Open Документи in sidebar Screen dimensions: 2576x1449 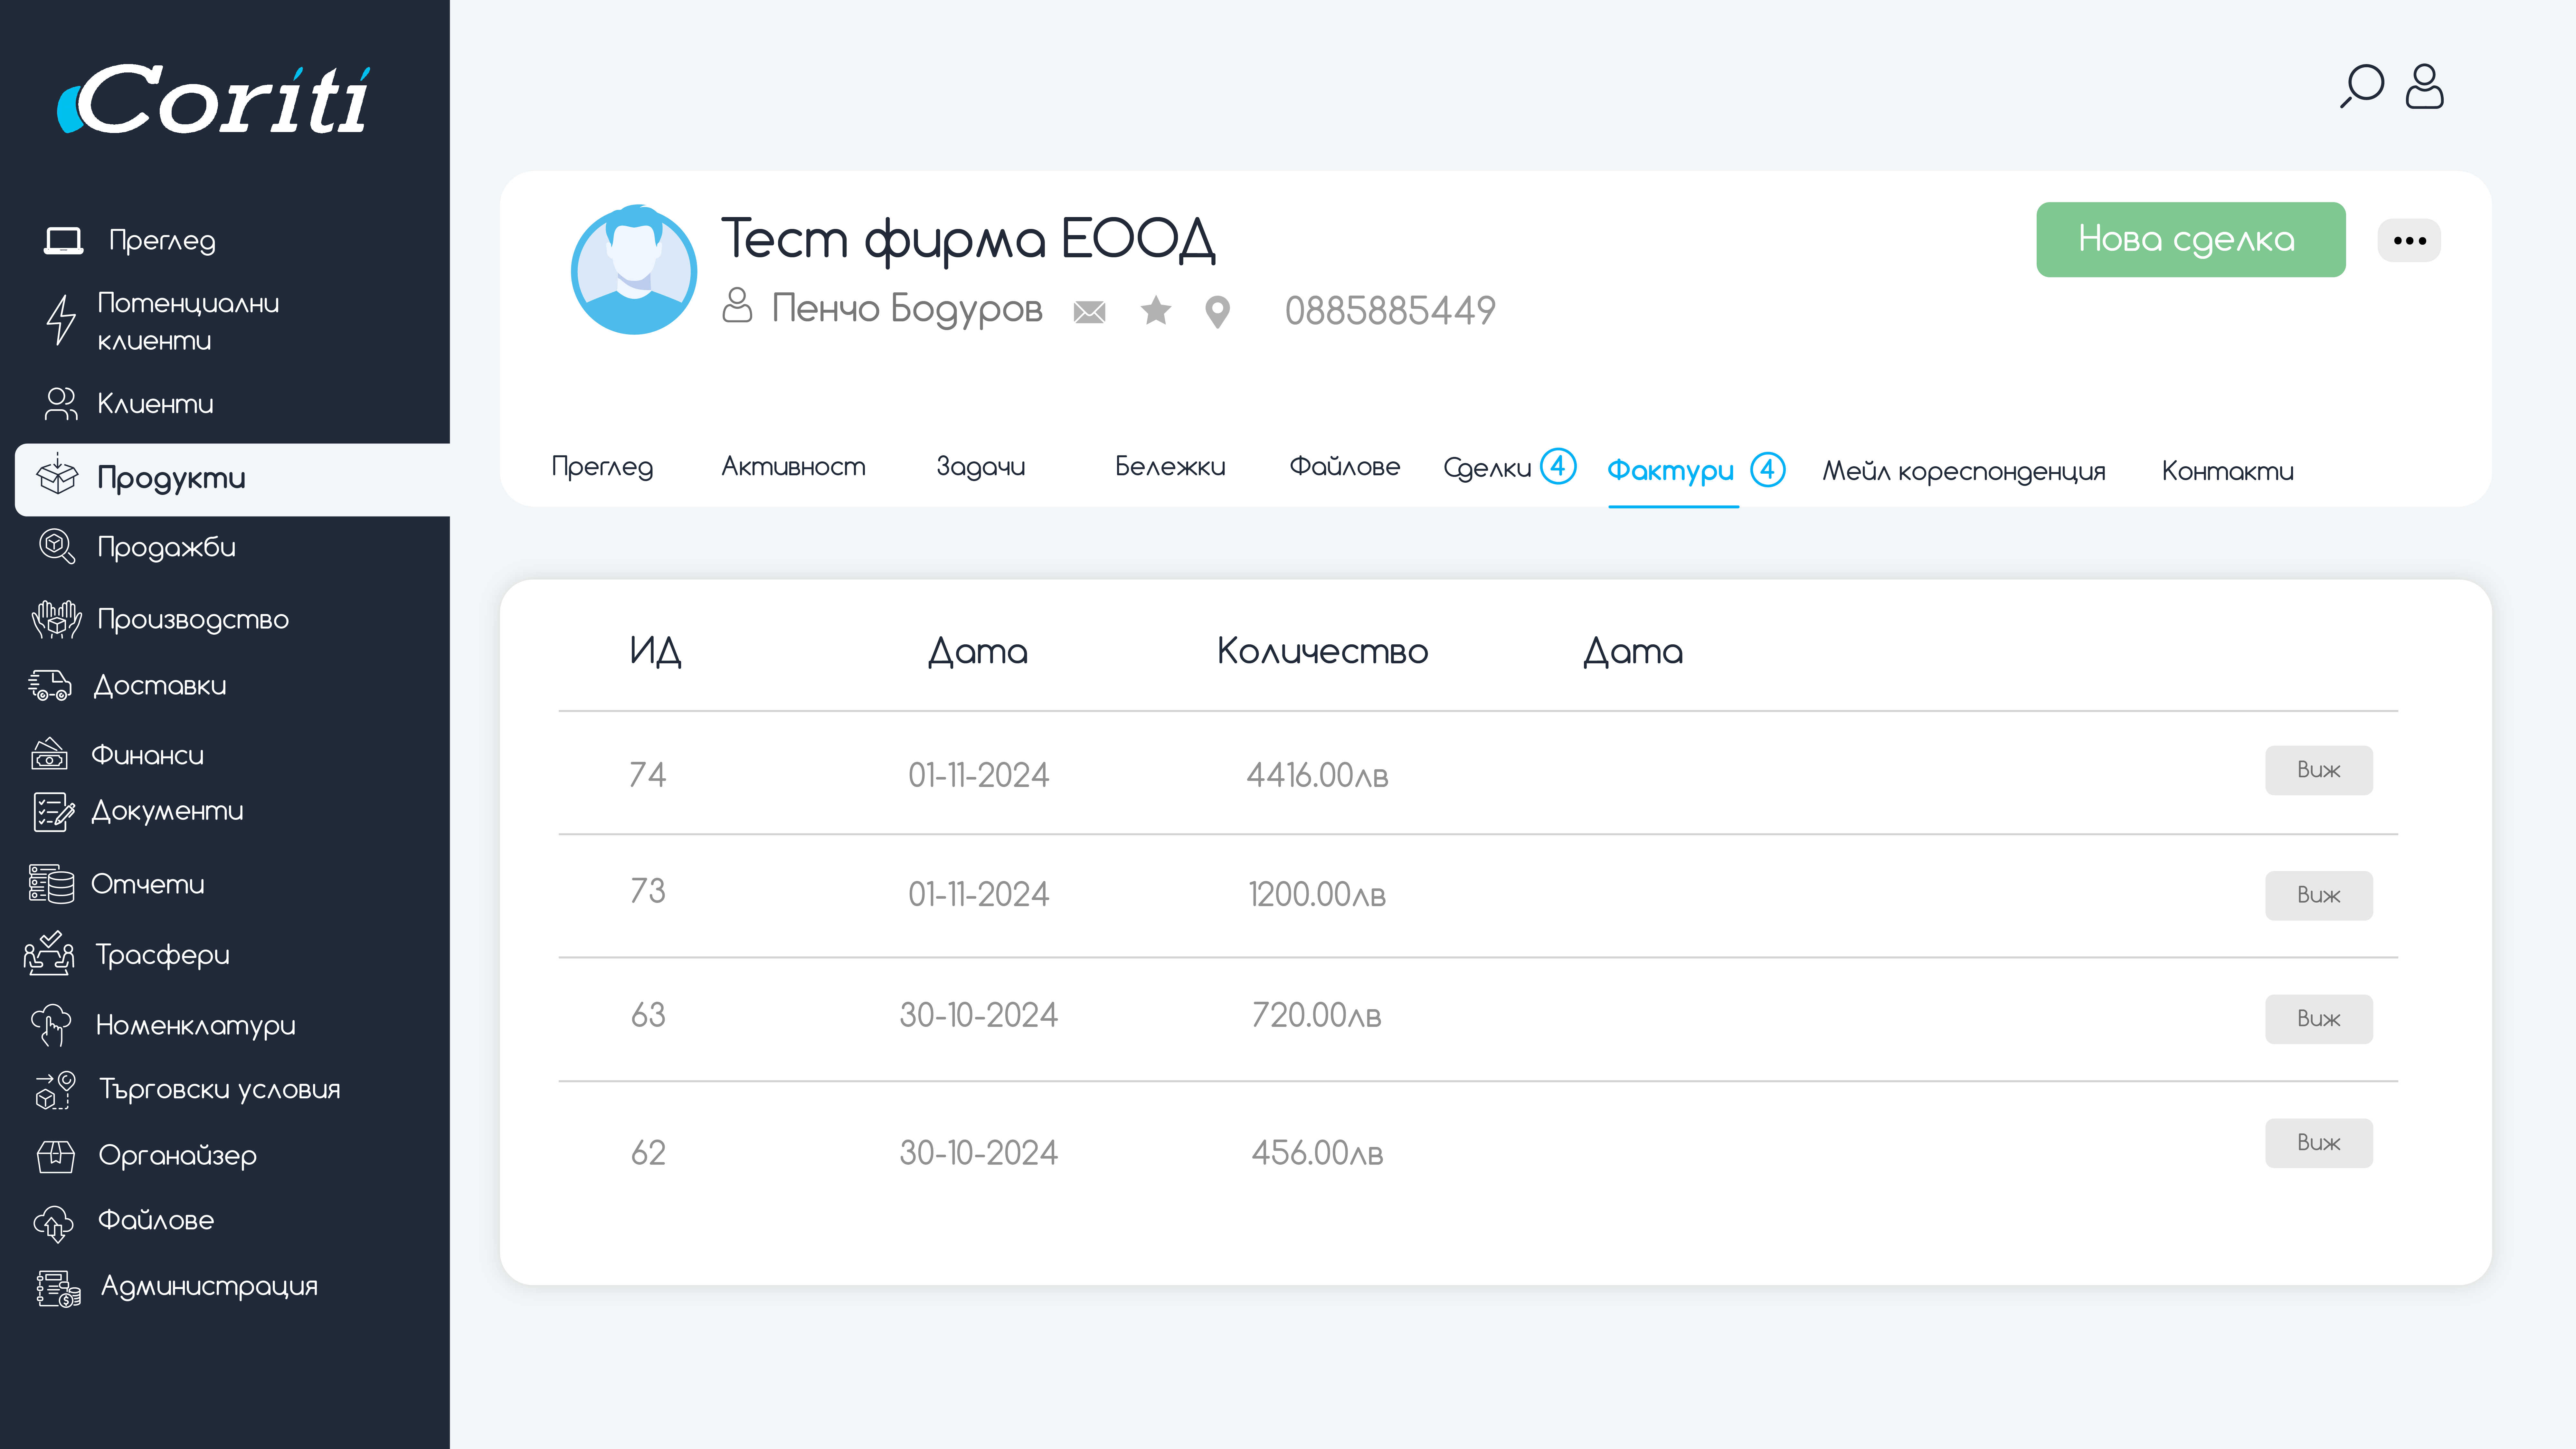pyautogui.click(x=167, y=811)
